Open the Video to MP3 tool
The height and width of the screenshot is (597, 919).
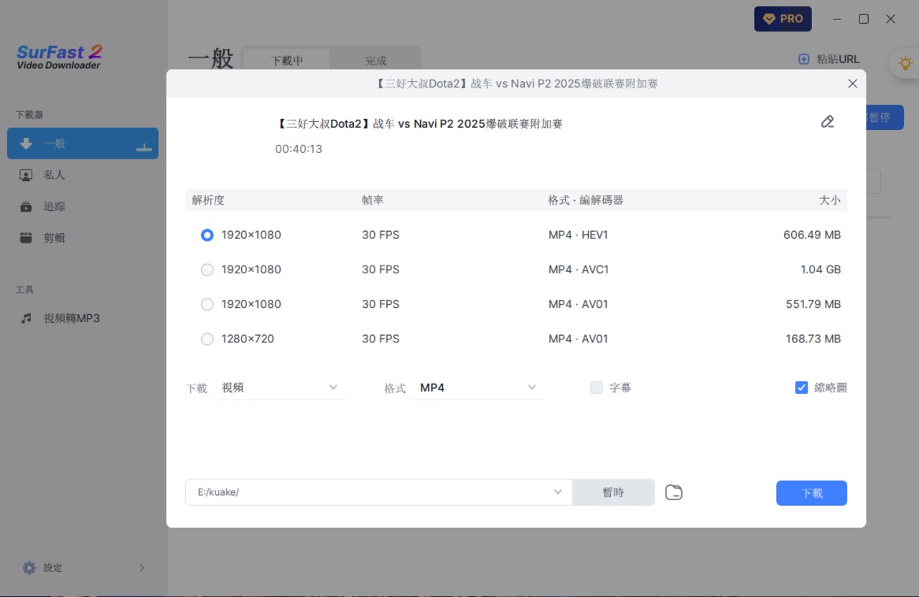(x=70, y=319)
